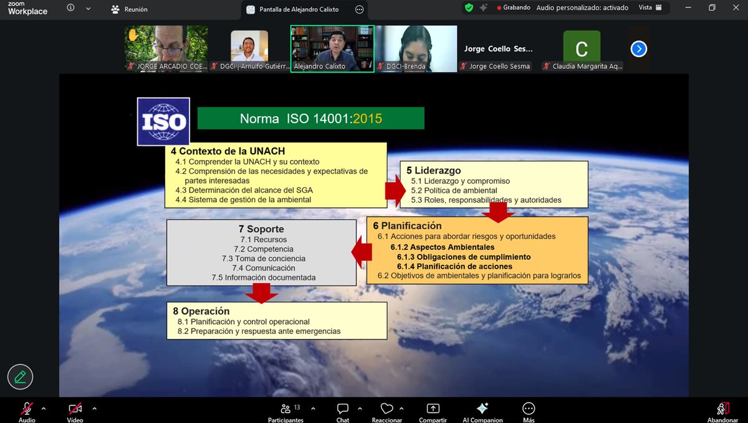This screenshot has width=748, height=423.
Task: Click 6.1.4 Planificación de acciones text
Action: (454, 266)
